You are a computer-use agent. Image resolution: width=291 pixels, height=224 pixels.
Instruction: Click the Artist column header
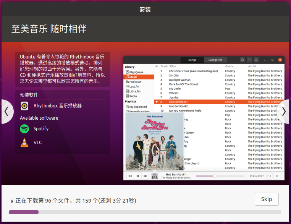coord(252,66)
